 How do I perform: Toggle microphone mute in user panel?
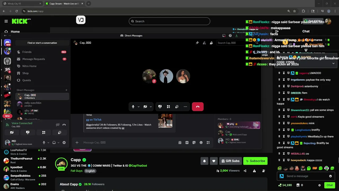(44, 142)
